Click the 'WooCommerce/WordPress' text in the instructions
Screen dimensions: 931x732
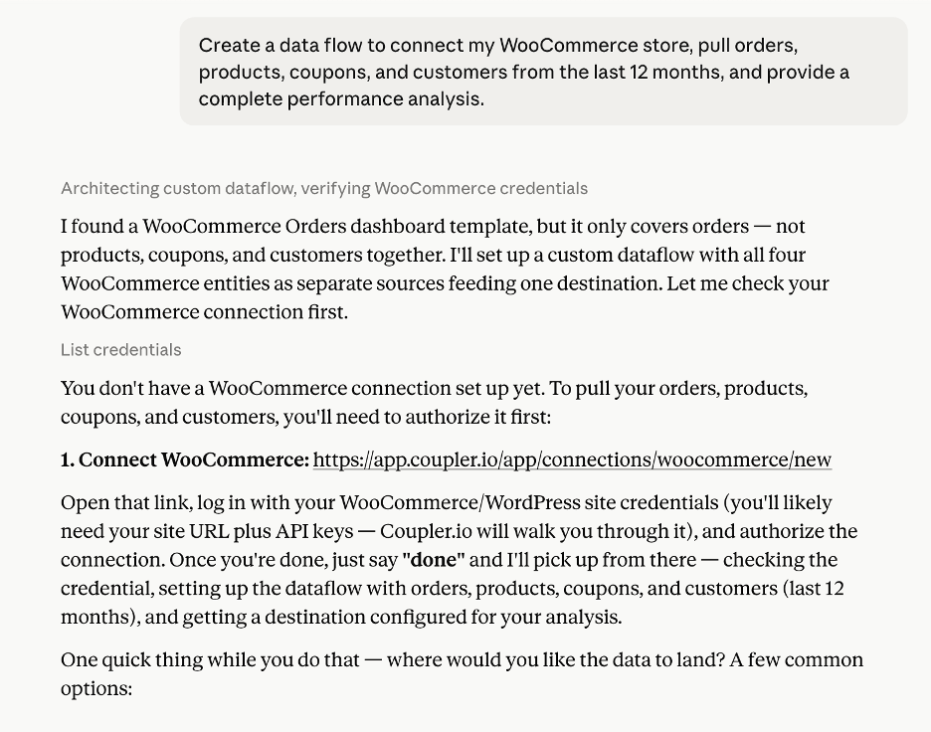(460, 503)
